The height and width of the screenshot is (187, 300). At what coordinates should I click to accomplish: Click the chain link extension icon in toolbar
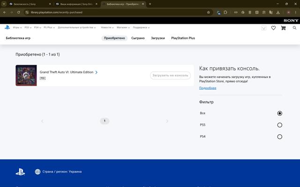[236, 13]
